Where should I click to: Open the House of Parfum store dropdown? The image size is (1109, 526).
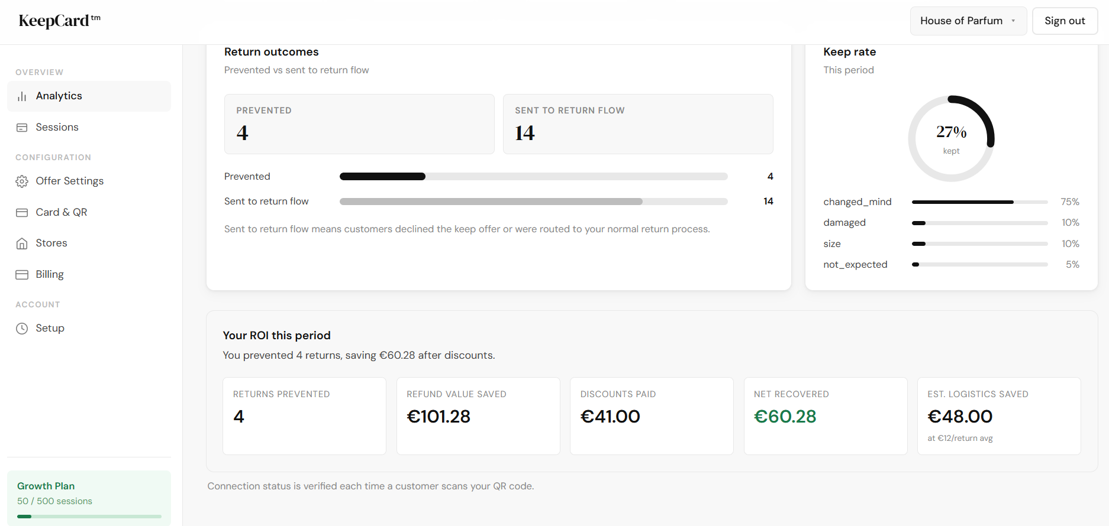point(961,21)
